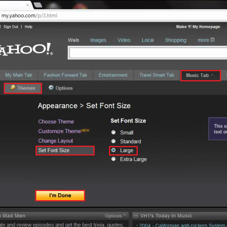This screenshot has width=227, height=227.
Task: Open the new browser tab button
Action: [x=38, y=5]
